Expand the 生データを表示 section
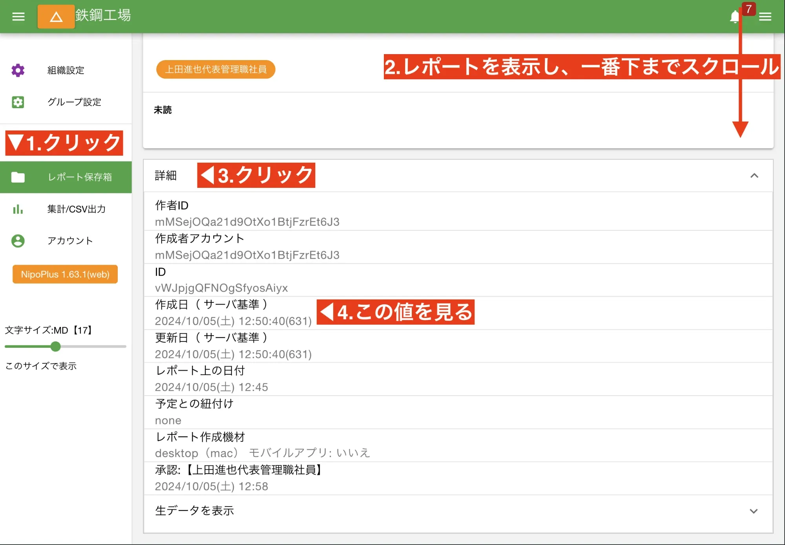785x545 pixels. (753, 511)
